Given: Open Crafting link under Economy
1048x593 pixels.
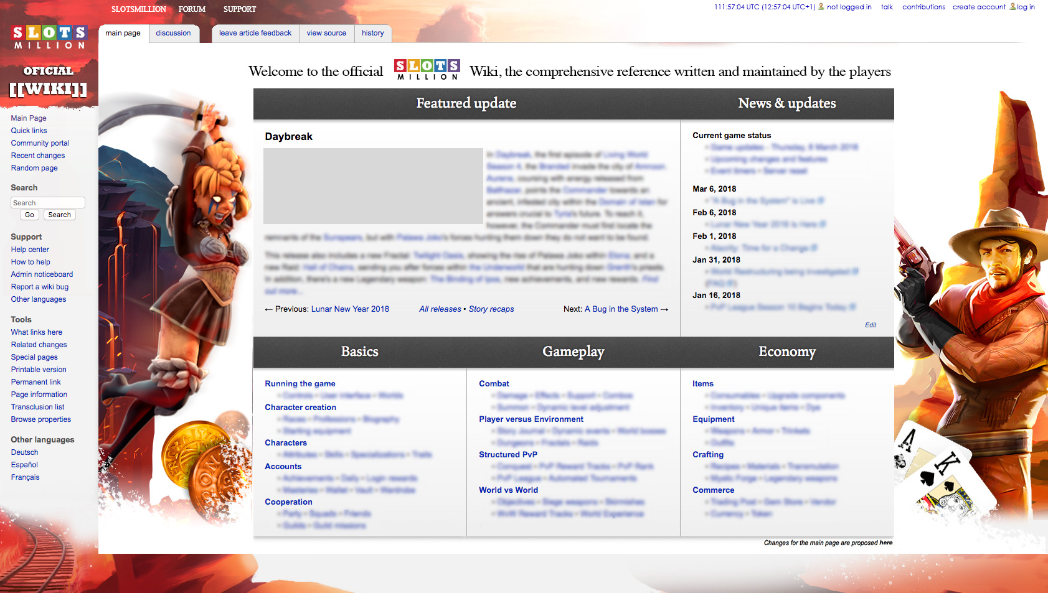Looking at the screenshot, I should click(x=708, y=455).
